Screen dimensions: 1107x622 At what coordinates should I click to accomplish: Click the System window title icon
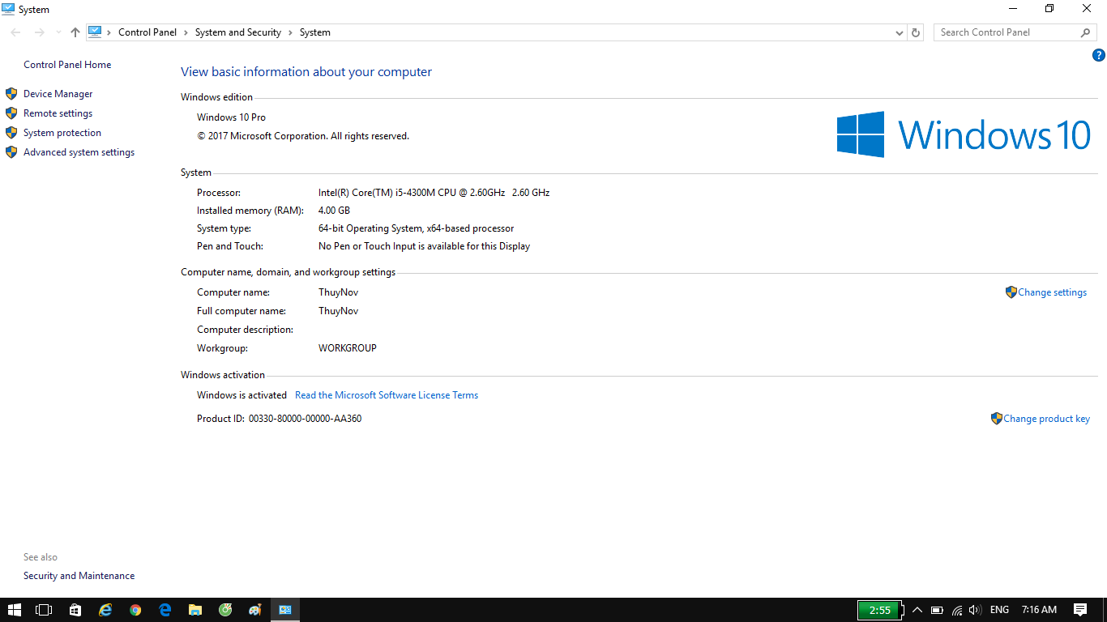[8, 9]
